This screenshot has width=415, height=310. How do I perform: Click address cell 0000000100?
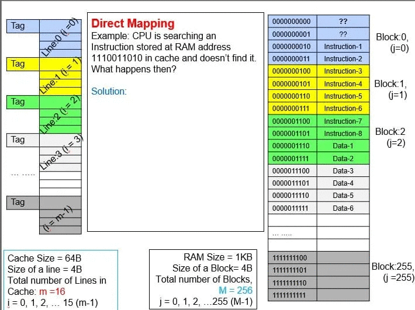pyautogui.click(x=292, y=71)
